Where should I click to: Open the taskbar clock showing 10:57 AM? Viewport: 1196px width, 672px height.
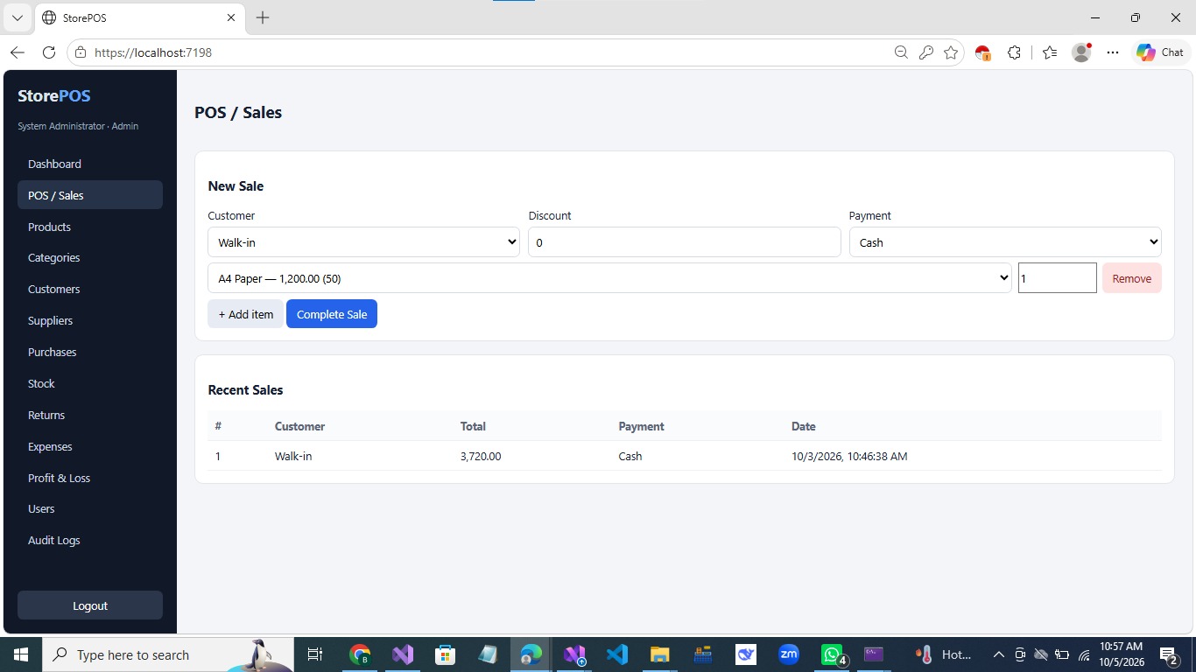tap(1121, 654)
